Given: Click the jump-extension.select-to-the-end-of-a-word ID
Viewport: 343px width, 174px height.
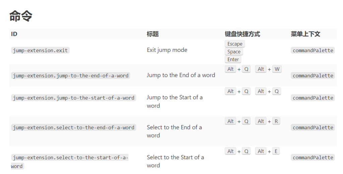Looking at the screenshot, I should click(73, 127).
